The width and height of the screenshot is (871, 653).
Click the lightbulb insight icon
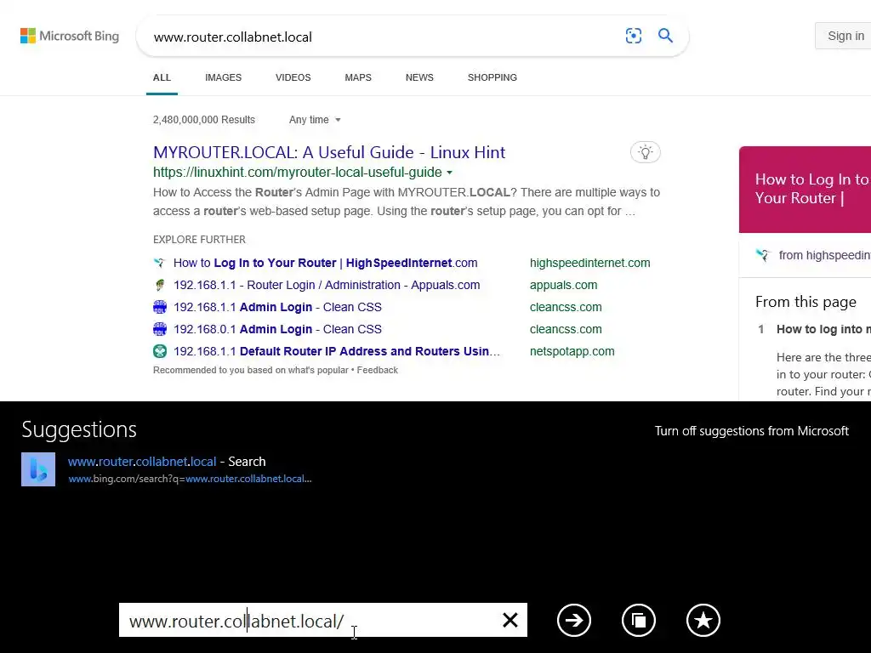tap(645, 152)
